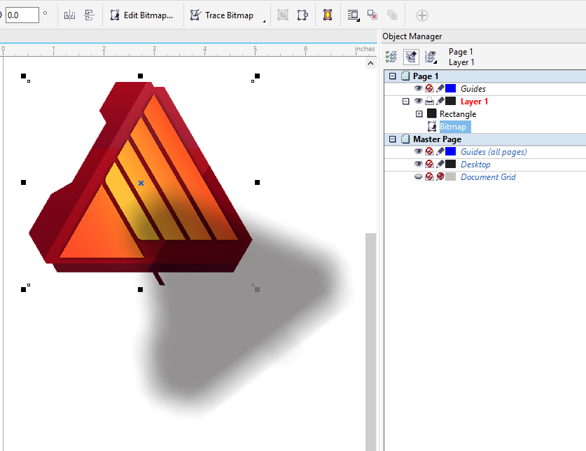Viewport: 586px width, 451px height.
Task: Click the pen edit icon beside the Guides layer
Action: click(x=440, y=88)
